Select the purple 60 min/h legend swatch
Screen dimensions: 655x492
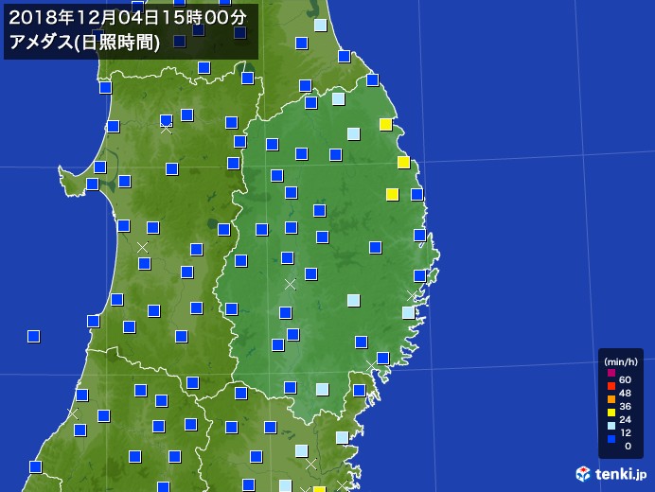click(611, 373)
